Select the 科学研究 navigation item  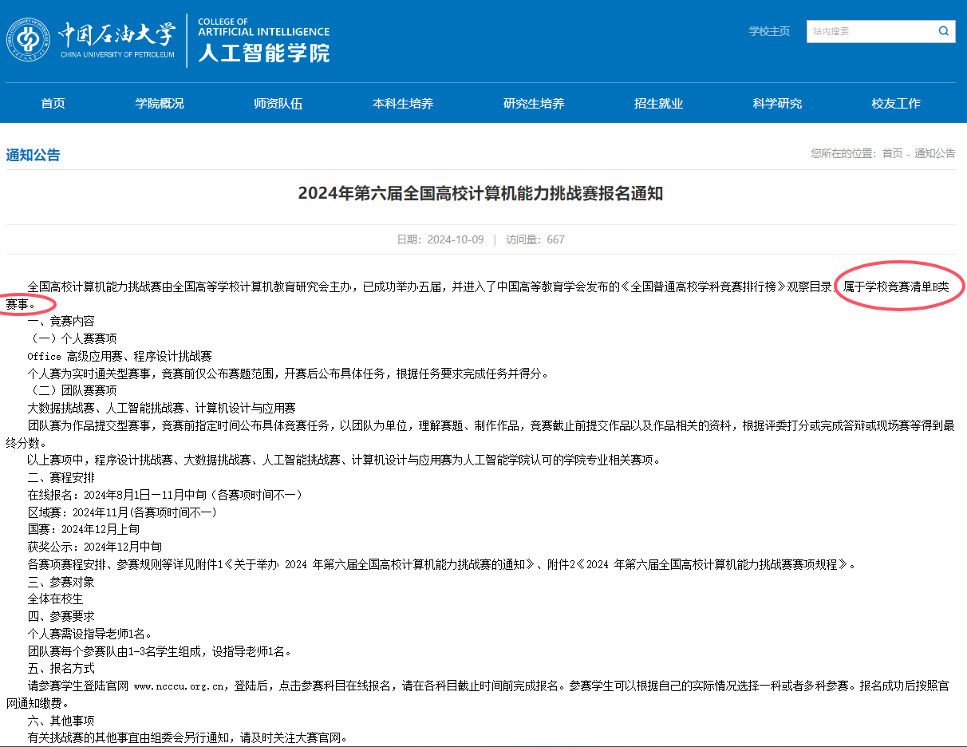(777, 103)
